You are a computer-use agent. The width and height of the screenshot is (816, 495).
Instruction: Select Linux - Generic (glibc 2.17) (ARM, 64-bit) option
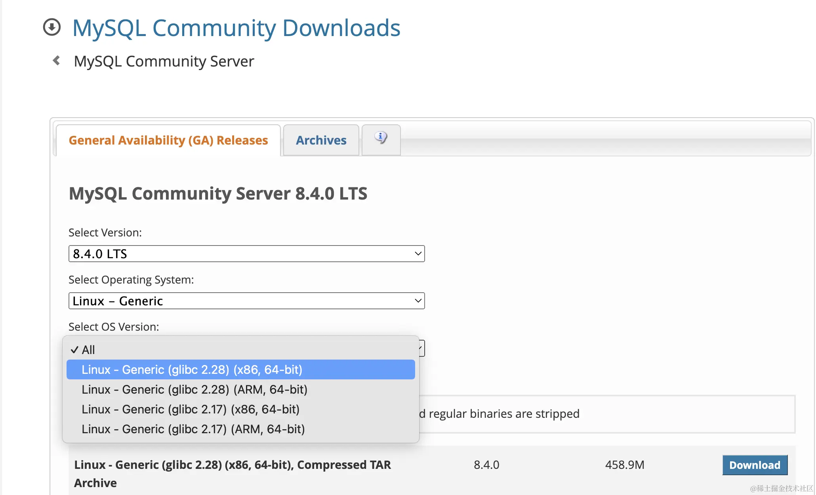pyautogui.click(x=240, y=429)
